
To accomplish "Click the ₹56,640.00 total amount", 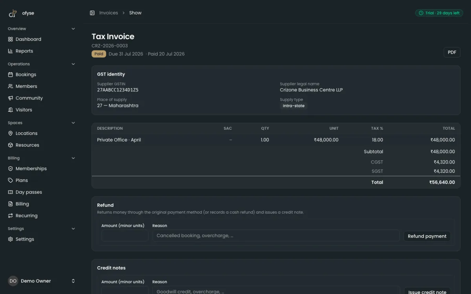I will 442,182.
